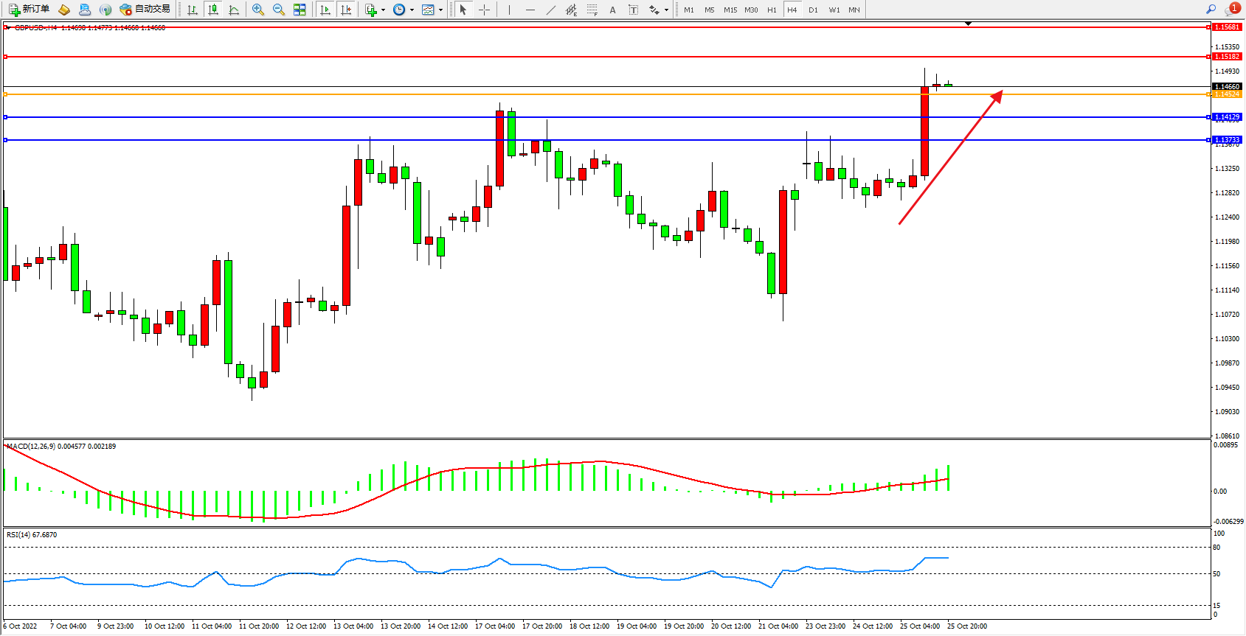This screenshot has height=636, width=1246.
Task: Switch chart to bar chart mode
Action: 193,10
